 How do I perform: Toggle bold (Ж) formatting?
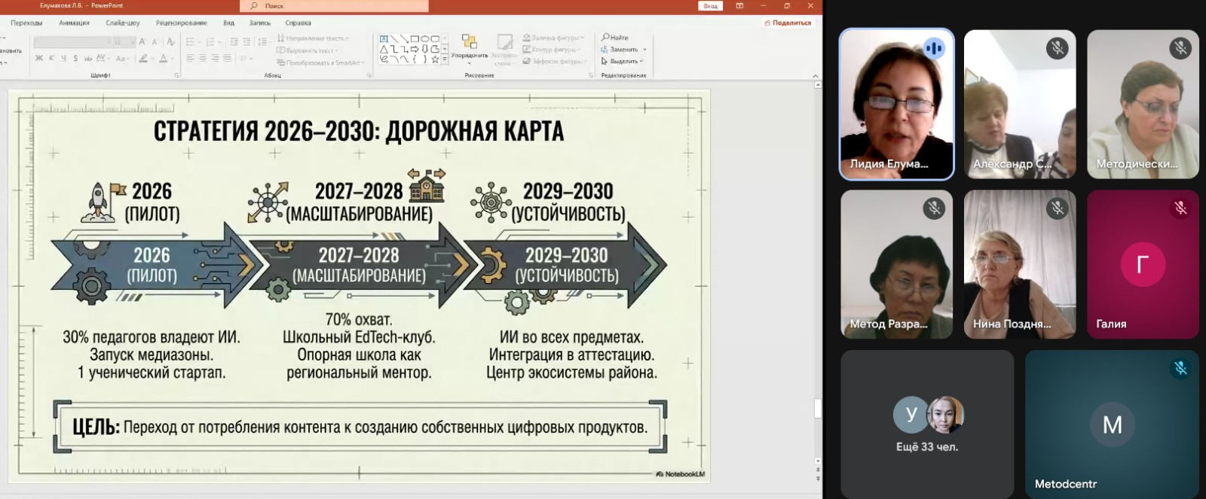(39, 58)
